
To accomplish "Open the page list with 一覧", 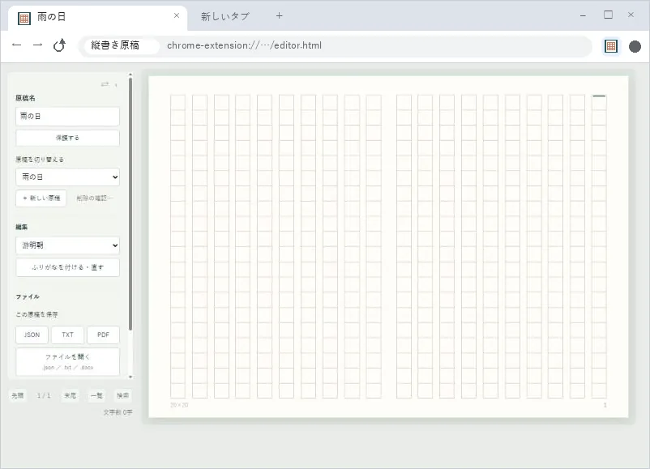I will coord(96,395).
